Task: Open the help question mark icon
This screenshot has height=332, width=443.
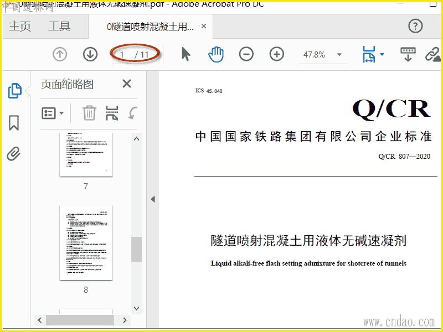Action: click(x=415, y=26)
